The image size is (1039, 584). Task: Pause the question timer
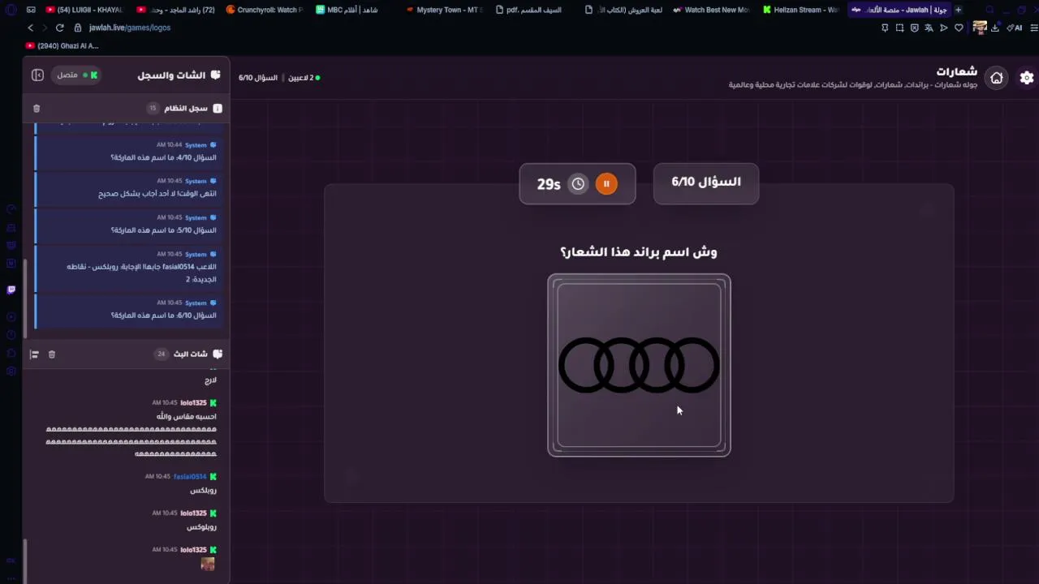coord(606,184)
